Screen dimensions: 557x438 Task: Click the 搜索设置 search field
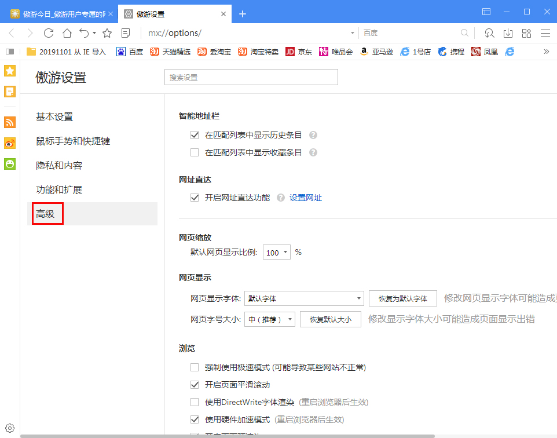click(251, 76)
